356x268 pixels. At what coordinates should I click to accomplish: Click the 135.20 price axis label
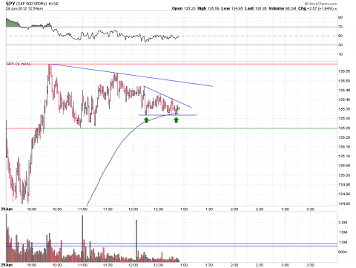point(344,137)
